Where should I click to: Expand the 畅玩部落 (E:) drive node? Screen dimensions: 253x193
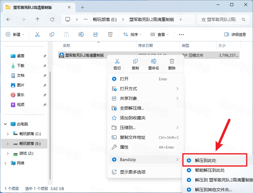point(8,144)
